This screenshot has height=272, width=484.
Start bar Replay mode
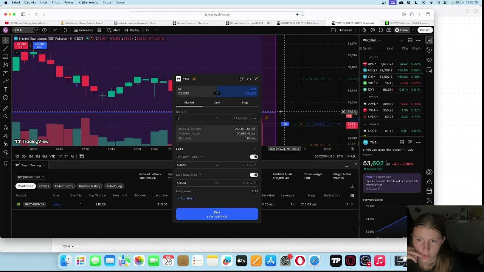click(132, 30)
